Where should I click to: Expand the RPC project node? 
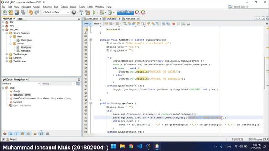click(3, 26)
